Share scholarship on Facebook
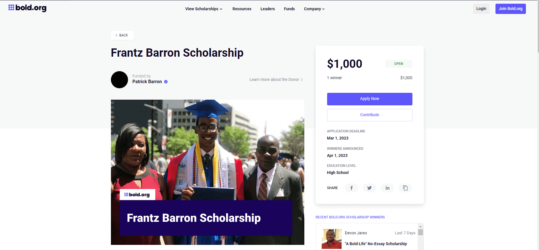539x250 pixels. (x=351, y=188)
